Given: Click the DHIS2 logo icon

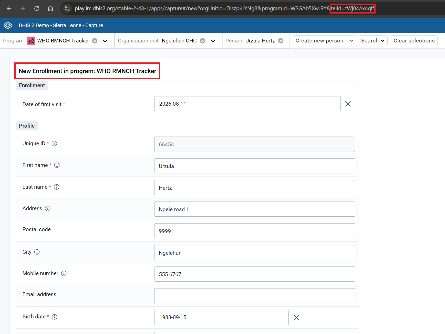Looking at the screenshot, I should [8, 25].
